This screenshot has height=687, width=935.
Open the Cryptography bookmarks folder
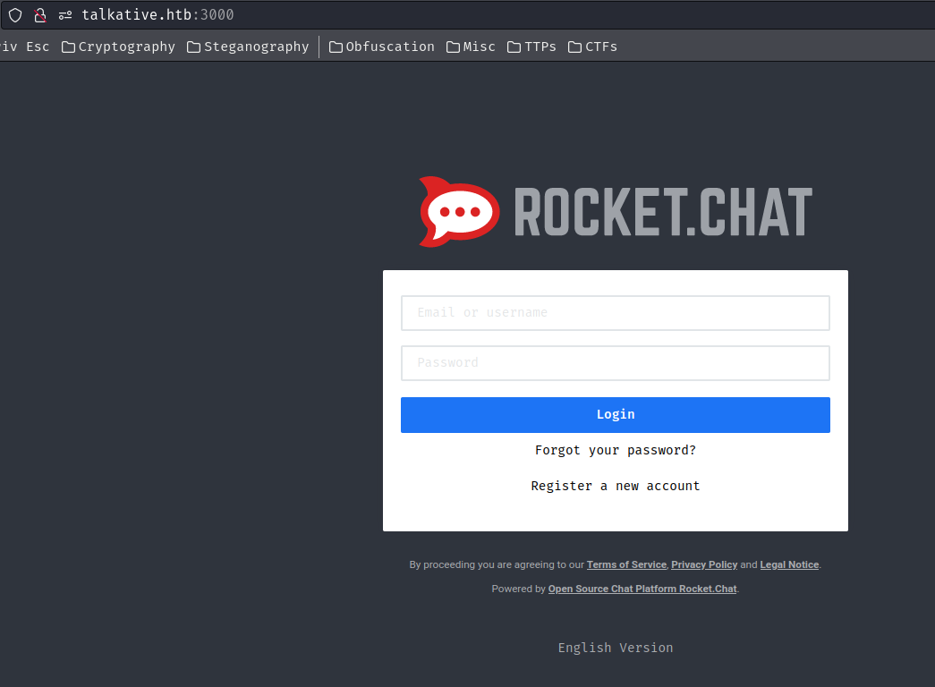[118, 47]
